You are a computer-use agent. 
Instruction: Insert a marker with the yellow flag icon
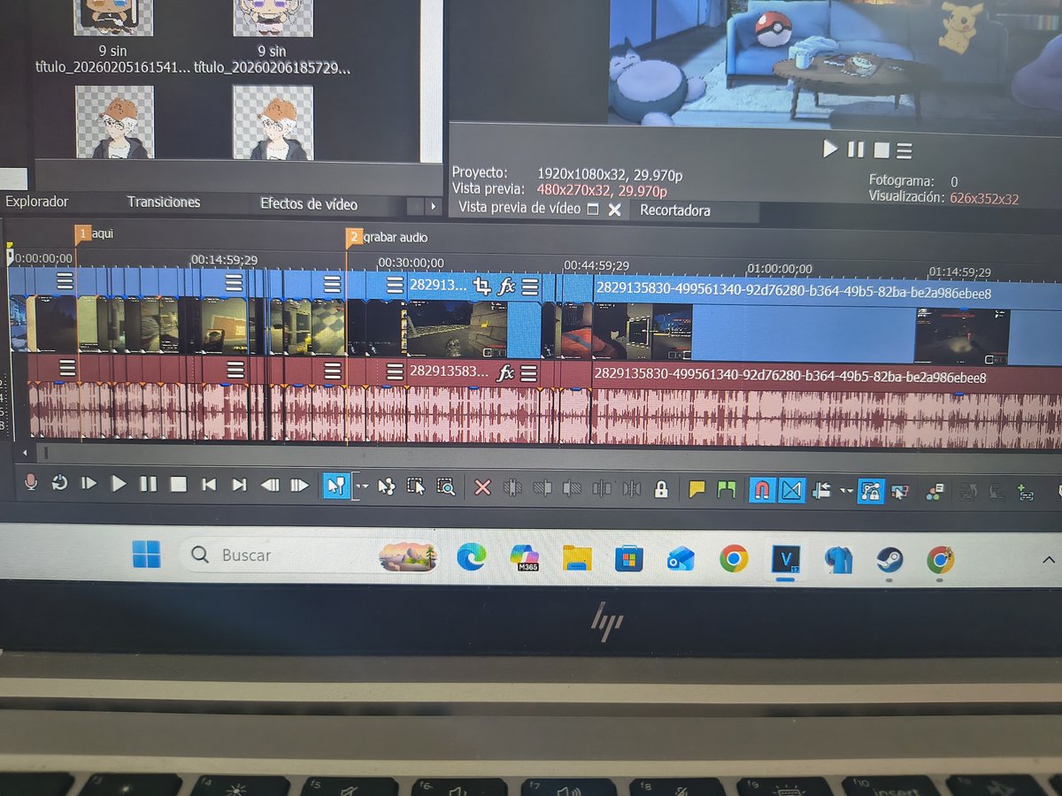coord(696,489)
